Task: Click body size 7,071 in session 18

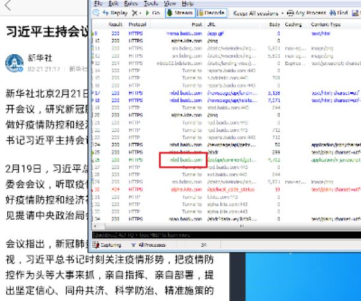Action: (274, 101)
